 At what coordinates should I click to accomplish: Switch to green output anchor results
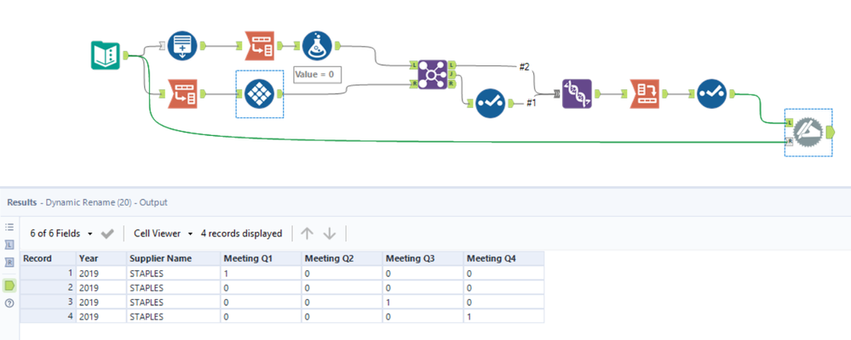point(10,285)
